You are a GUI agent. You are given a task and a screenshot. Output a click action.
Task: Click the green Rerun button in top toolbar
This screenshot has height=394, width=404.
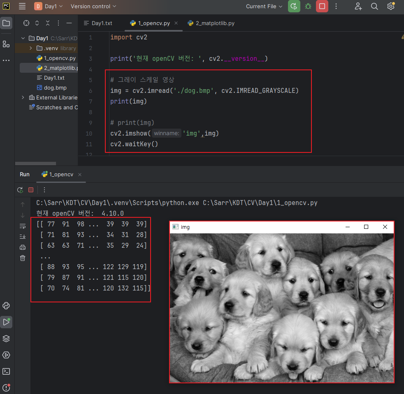pyautogui.click(x=294, y=6)
